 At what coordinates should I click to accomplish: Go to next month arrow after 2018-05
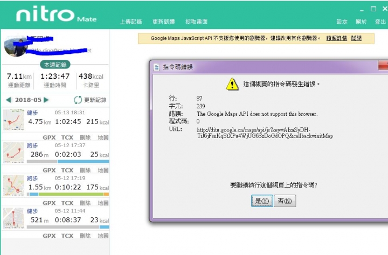point(46,100)
